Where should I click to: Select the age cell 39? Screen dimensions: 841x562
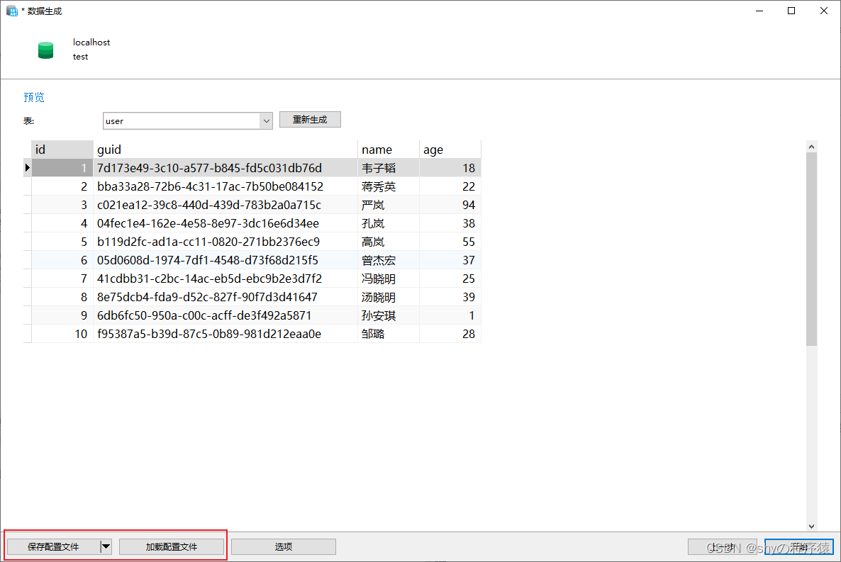[450, 297]
